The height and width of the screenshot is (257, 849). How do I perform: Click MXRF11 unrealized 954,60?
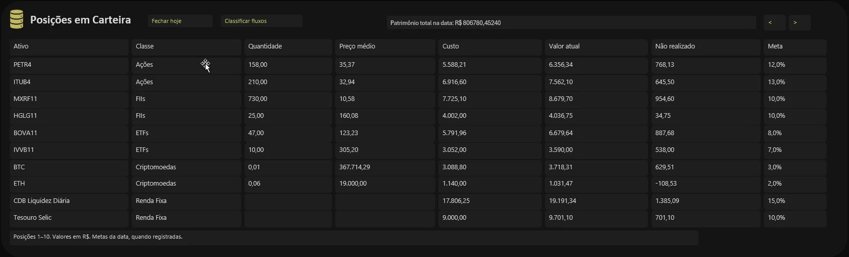coord(706,99)
